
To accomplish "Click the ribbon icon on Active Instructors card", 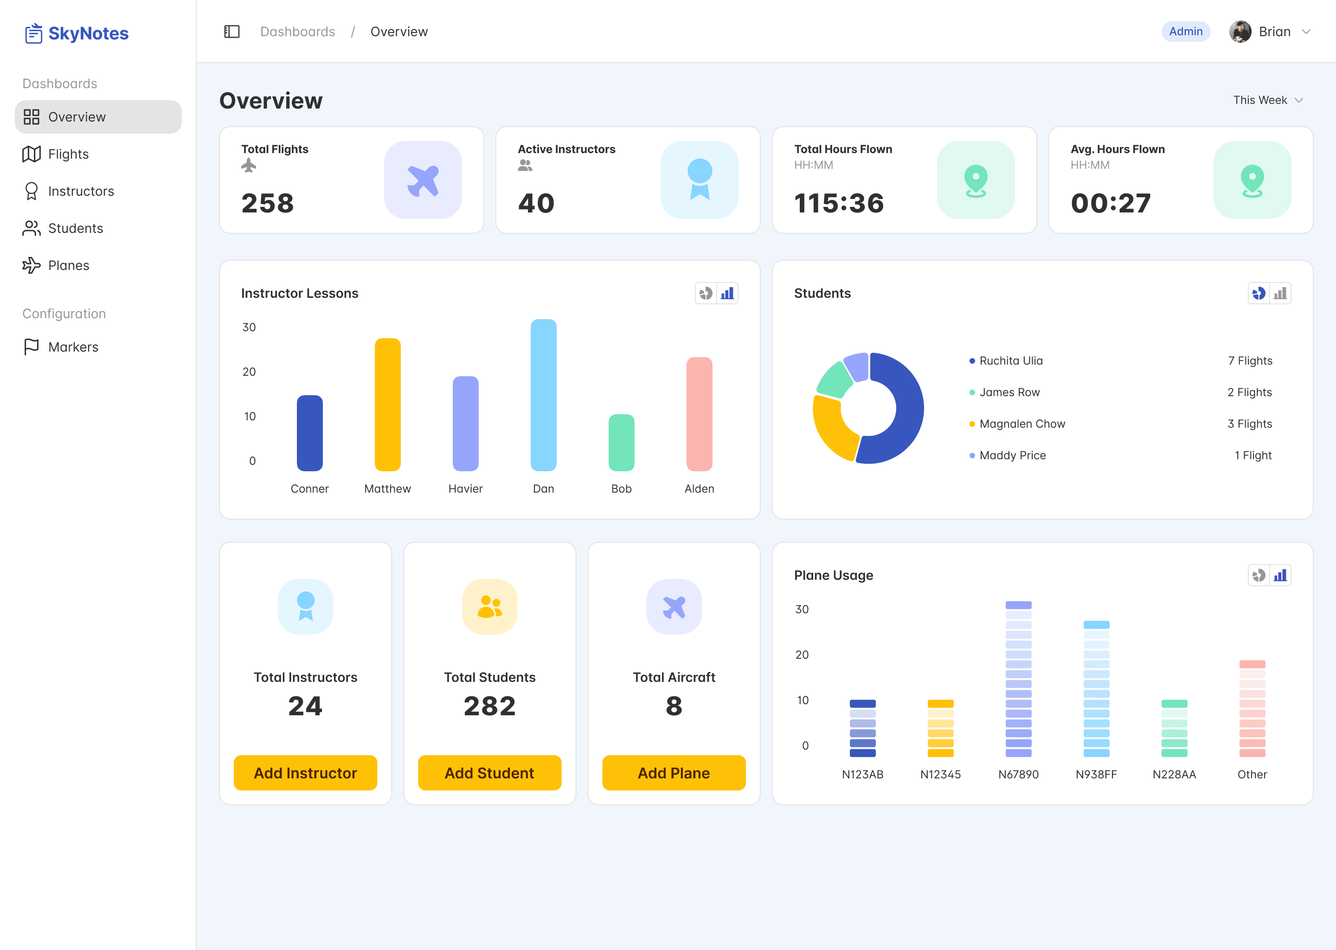I will click(x=700, y=180).
